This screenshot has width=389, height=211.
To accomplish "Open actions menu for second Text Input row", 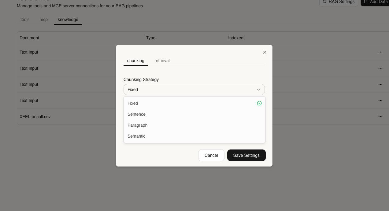I will [380, 68].
